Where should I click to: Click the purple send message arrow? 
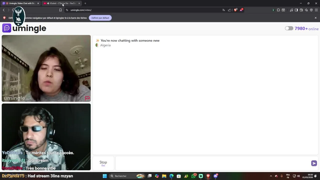pyautogui.click(x=314, y=163)
